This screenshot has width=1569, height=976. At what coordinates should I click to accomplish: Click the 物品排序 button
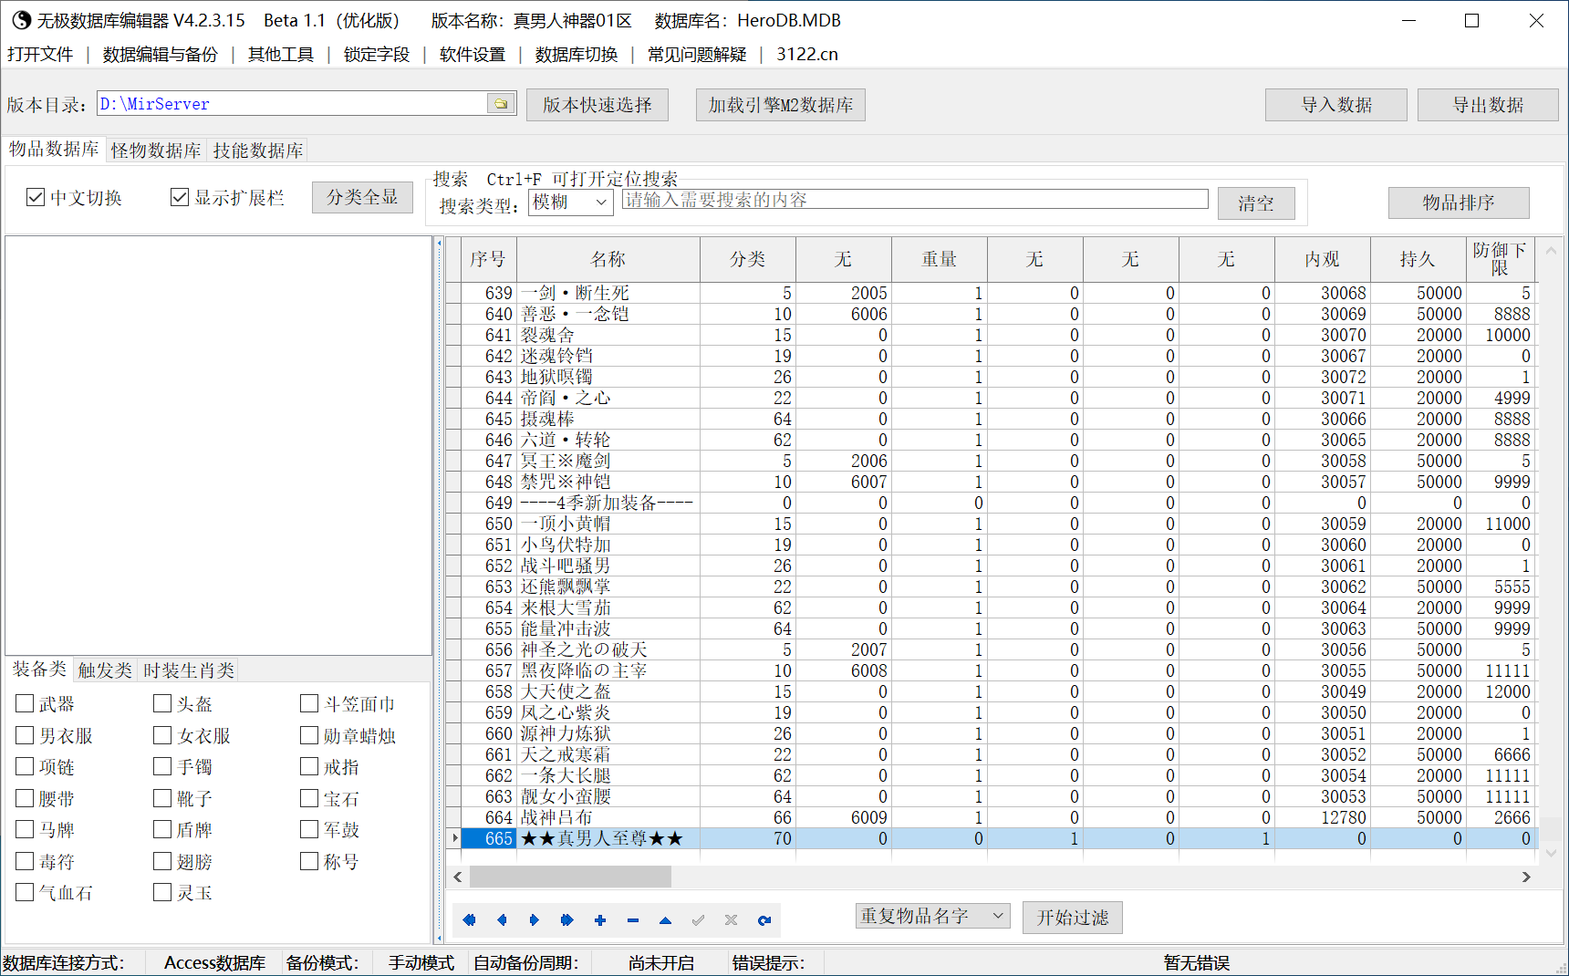point(1459,202)
